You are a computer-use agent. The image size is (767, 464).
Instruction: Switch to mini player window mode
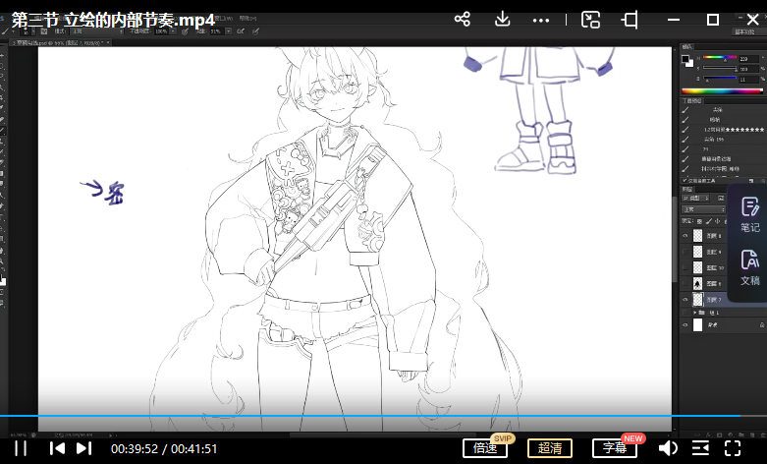pyautogui.click(x=590, y=20)
